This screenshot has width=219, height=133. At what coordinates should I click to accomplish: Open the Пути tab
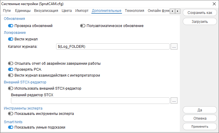pyautogui.click(x=7, y=11)
